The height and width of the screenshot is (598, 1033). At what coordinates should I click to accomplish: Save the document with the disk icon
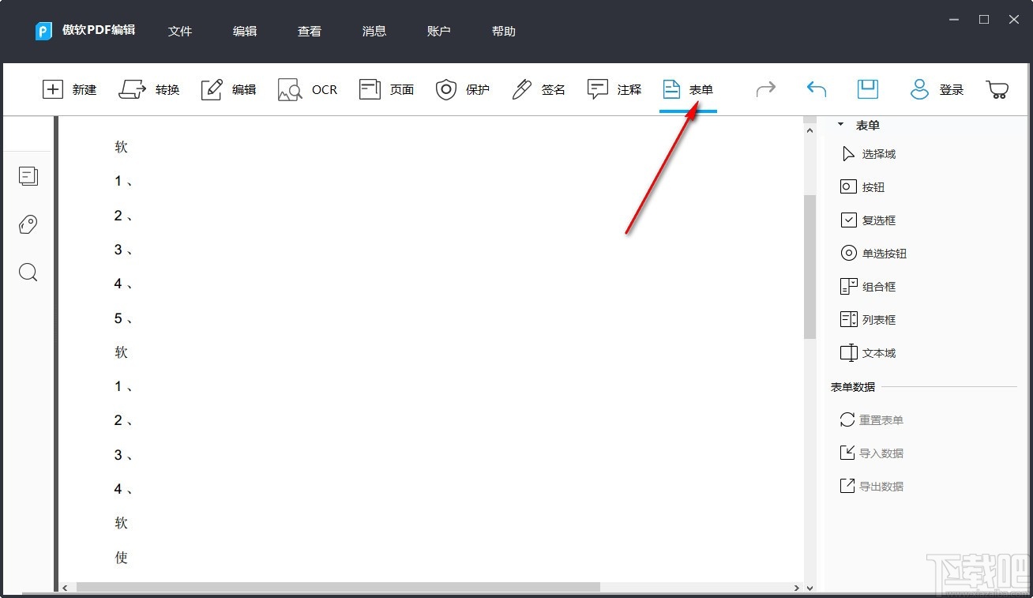(x=868, y=89)
